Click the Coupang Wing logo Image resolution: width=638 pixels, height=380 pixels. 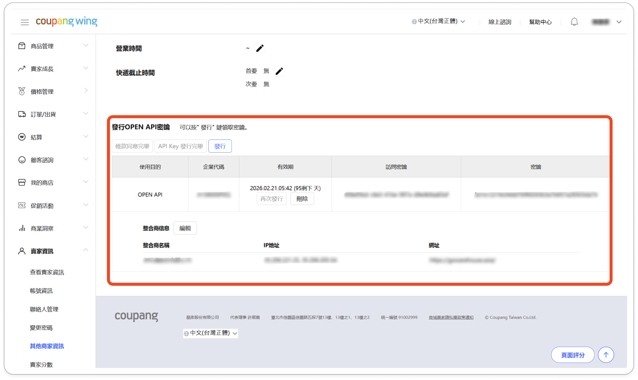point(67,22)
